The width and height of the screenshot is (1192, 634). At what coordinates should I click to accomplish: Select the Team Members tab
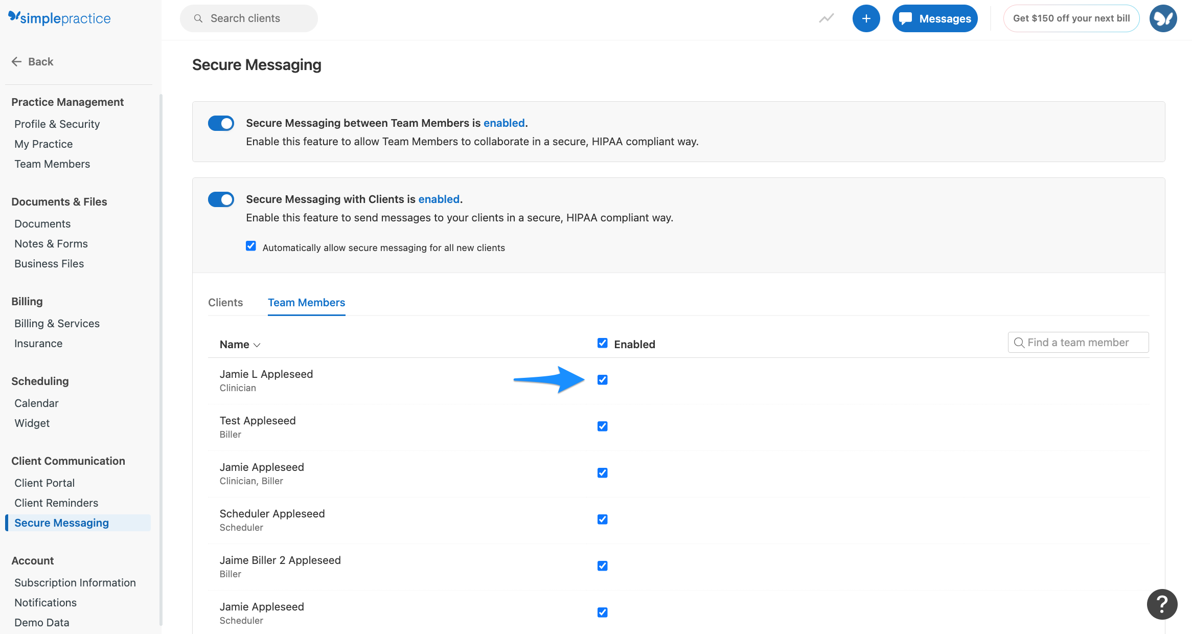pos(306,302)
